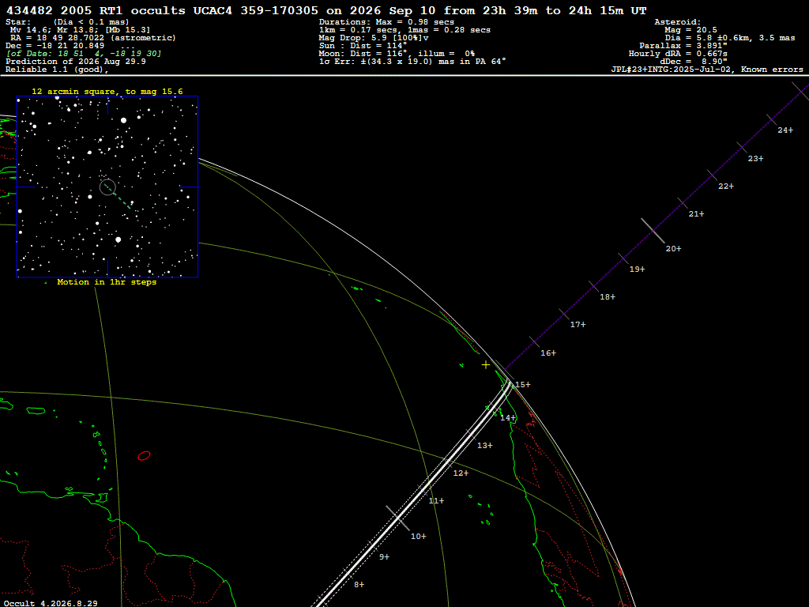Click the star chart finder thumbnail

point(107,187)
